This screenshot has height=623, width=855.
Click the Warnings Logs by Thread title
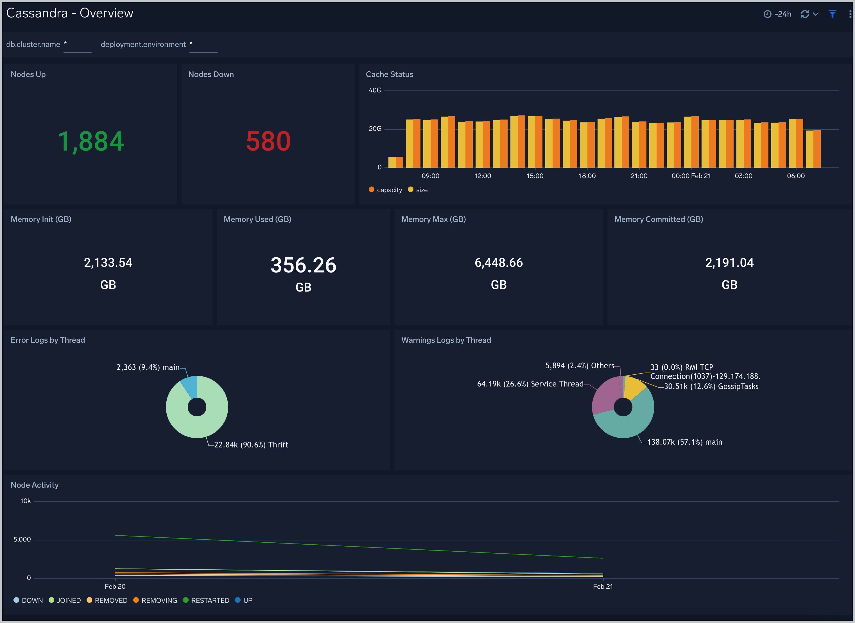click(446, 340)
